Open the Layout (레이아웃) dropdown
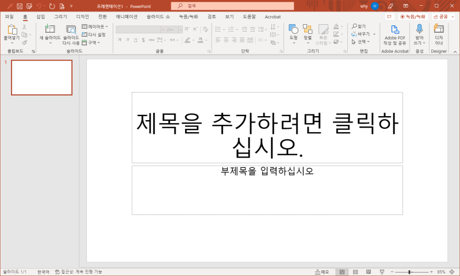The width and height of the screenshot is (460, 276). pyautogui.click(x=95, y=26)
